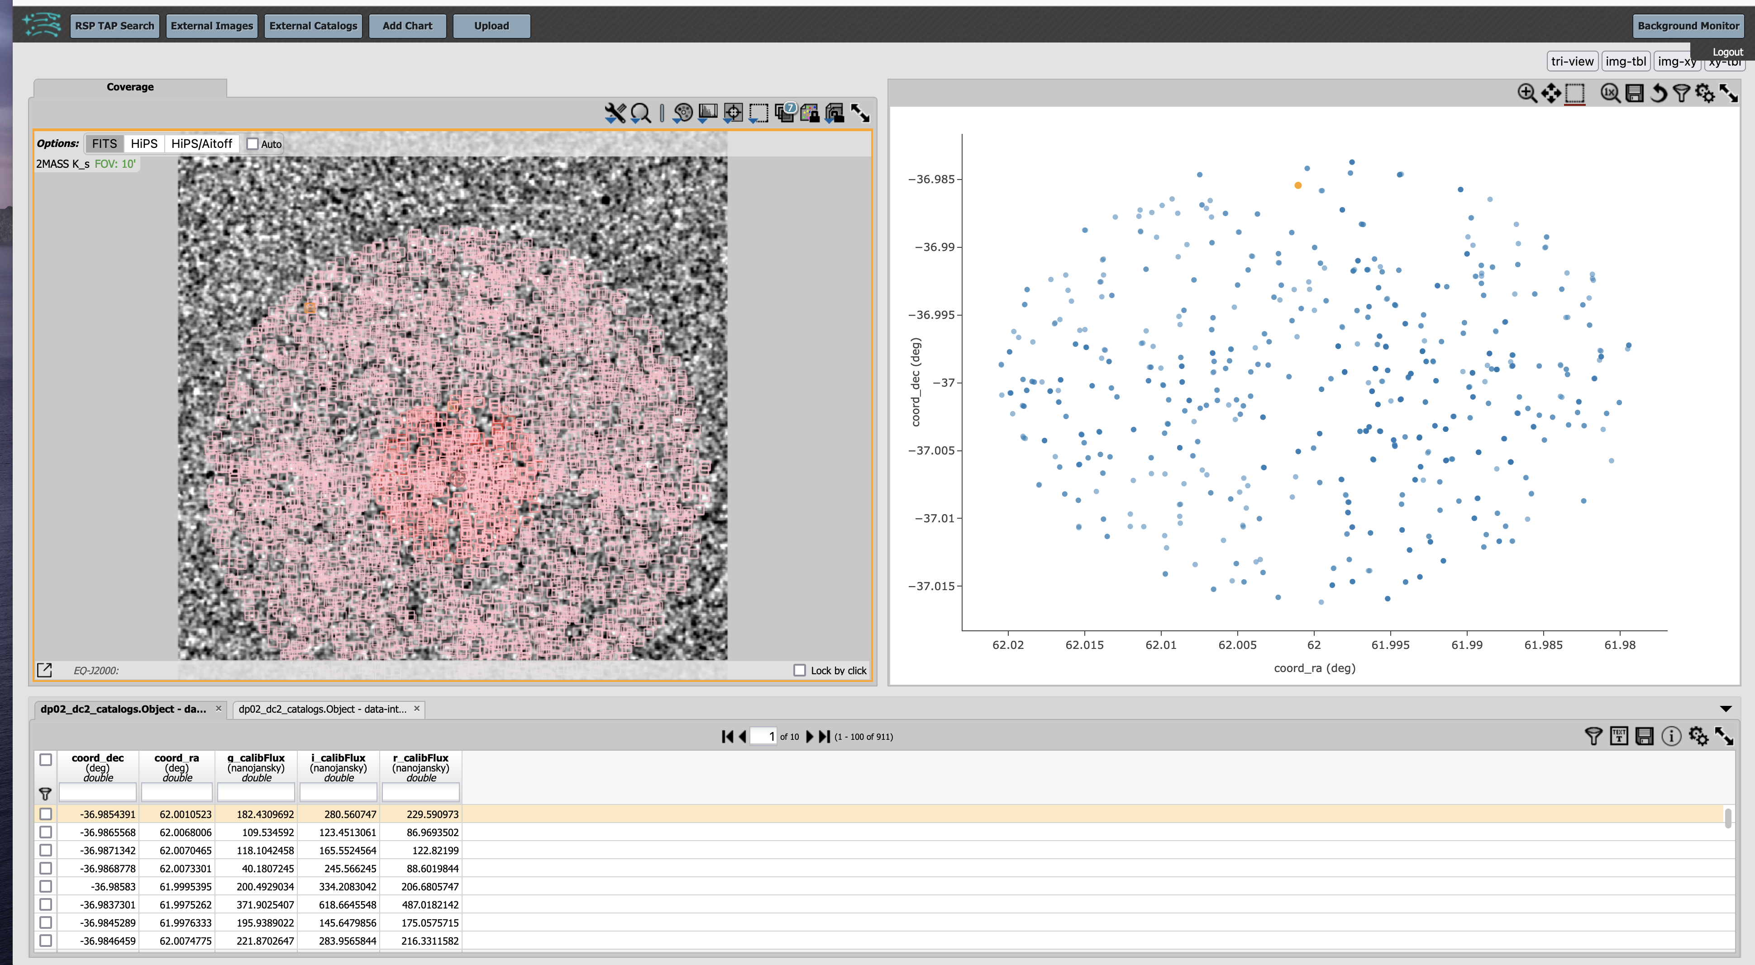This screenshot has width=1755, height=965.
Task: Expand the table tabs dropdown arrow
Action: click(1726, 709)
